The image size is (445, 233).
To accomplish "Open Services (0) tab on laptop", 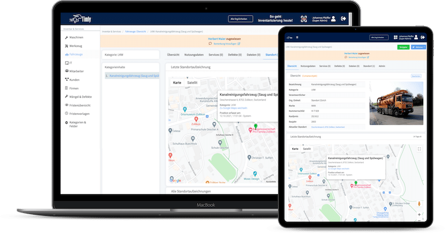I will click(216, 55).
